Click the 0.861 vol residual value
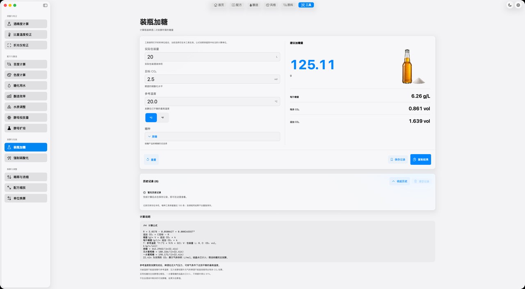This screenshot has height=289, width=525. [x=419, y=109]
